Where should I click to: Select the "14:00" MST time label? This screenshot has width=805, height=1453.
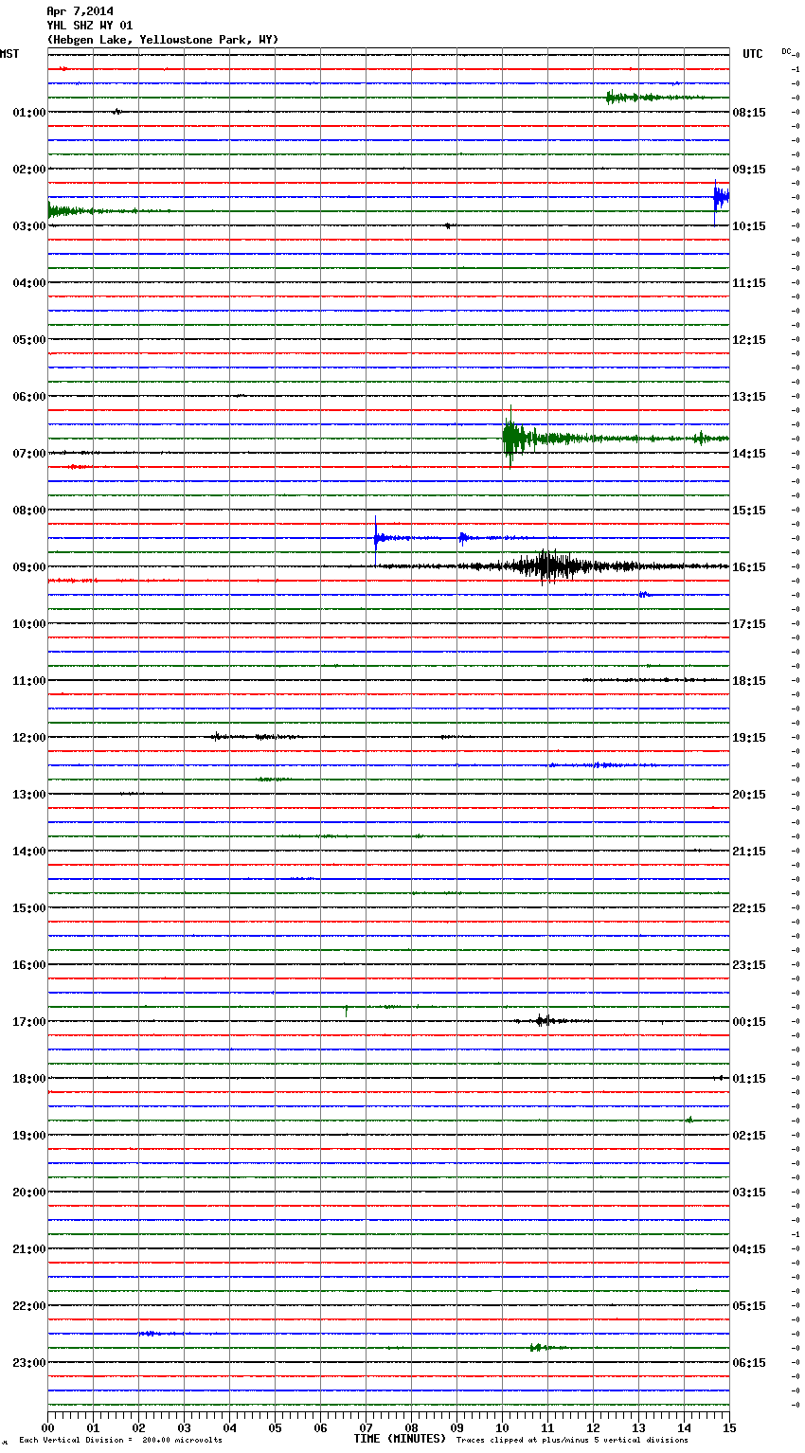29,852
